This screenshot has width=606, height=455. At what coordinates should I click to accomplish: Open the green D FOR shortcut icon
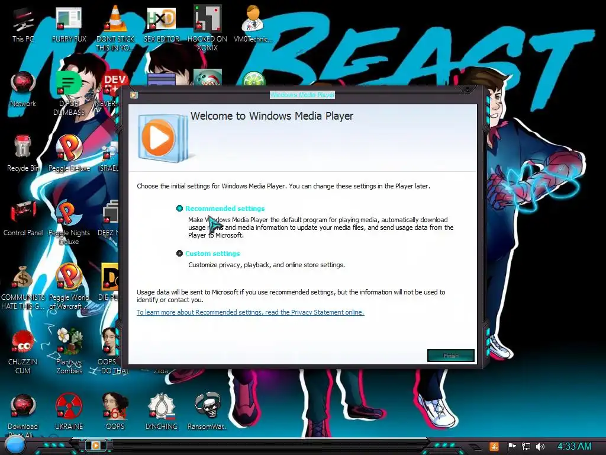69,94
